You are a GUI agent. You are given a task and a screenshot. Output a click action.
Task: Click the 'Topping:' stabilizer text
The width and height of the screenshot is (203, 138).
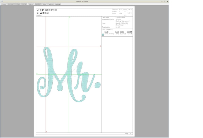pos(118,19)
